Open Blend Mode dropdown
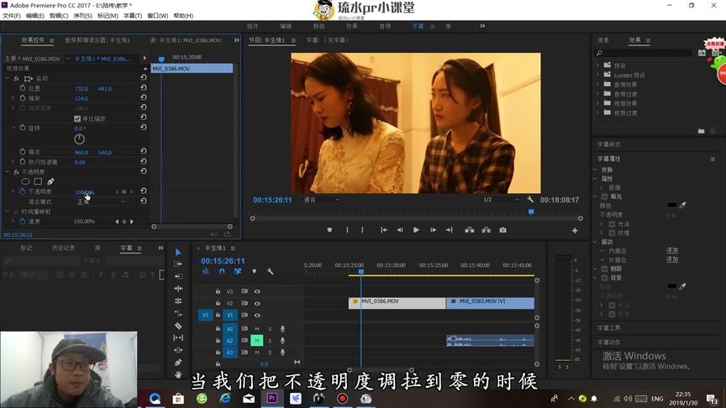This screenshot has height=408, width=726. [x=101, y=201]
